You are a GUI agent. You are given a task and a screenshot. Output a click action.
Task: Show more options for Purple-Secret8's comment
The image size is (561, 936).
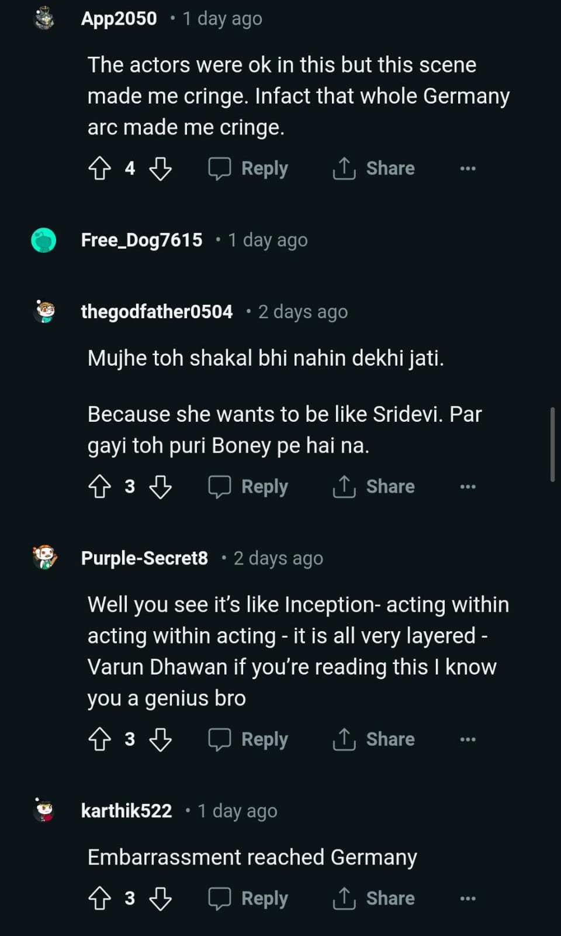point(467,739)
